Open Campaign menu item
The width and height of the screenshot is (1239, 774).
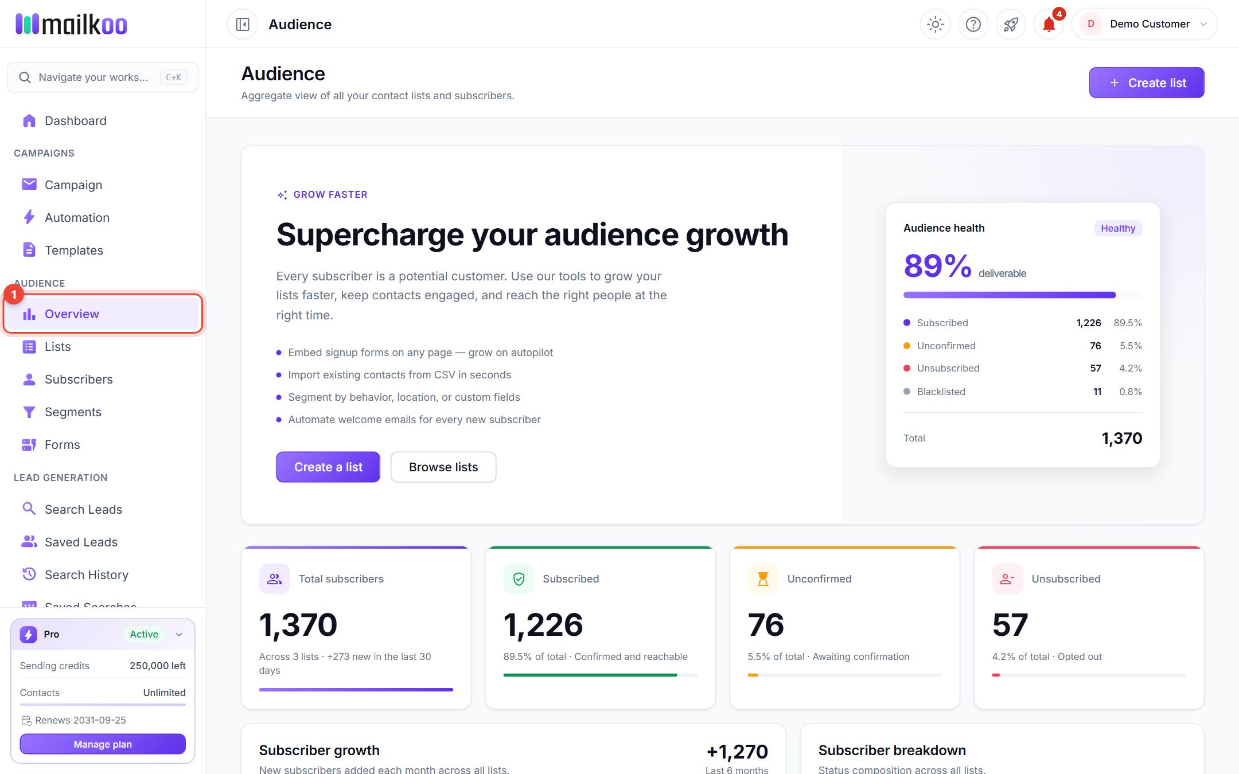103,185
